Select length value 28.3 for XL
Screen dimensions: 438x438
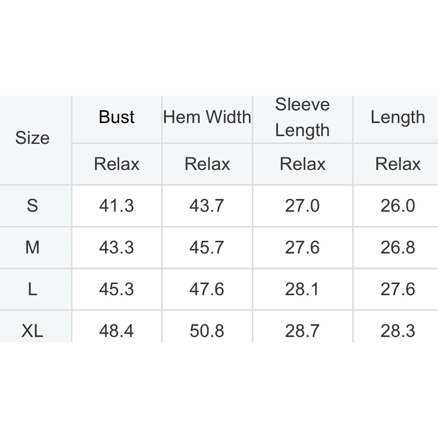pyautogui.click(x=398, y=331)
